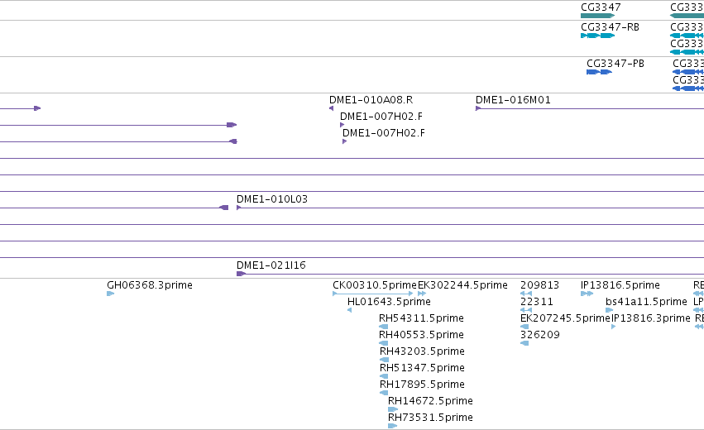This screenshot has height=430, width=704.
Task: Select the RH54311.5prime EST glyph
Action: coord(383,327)
